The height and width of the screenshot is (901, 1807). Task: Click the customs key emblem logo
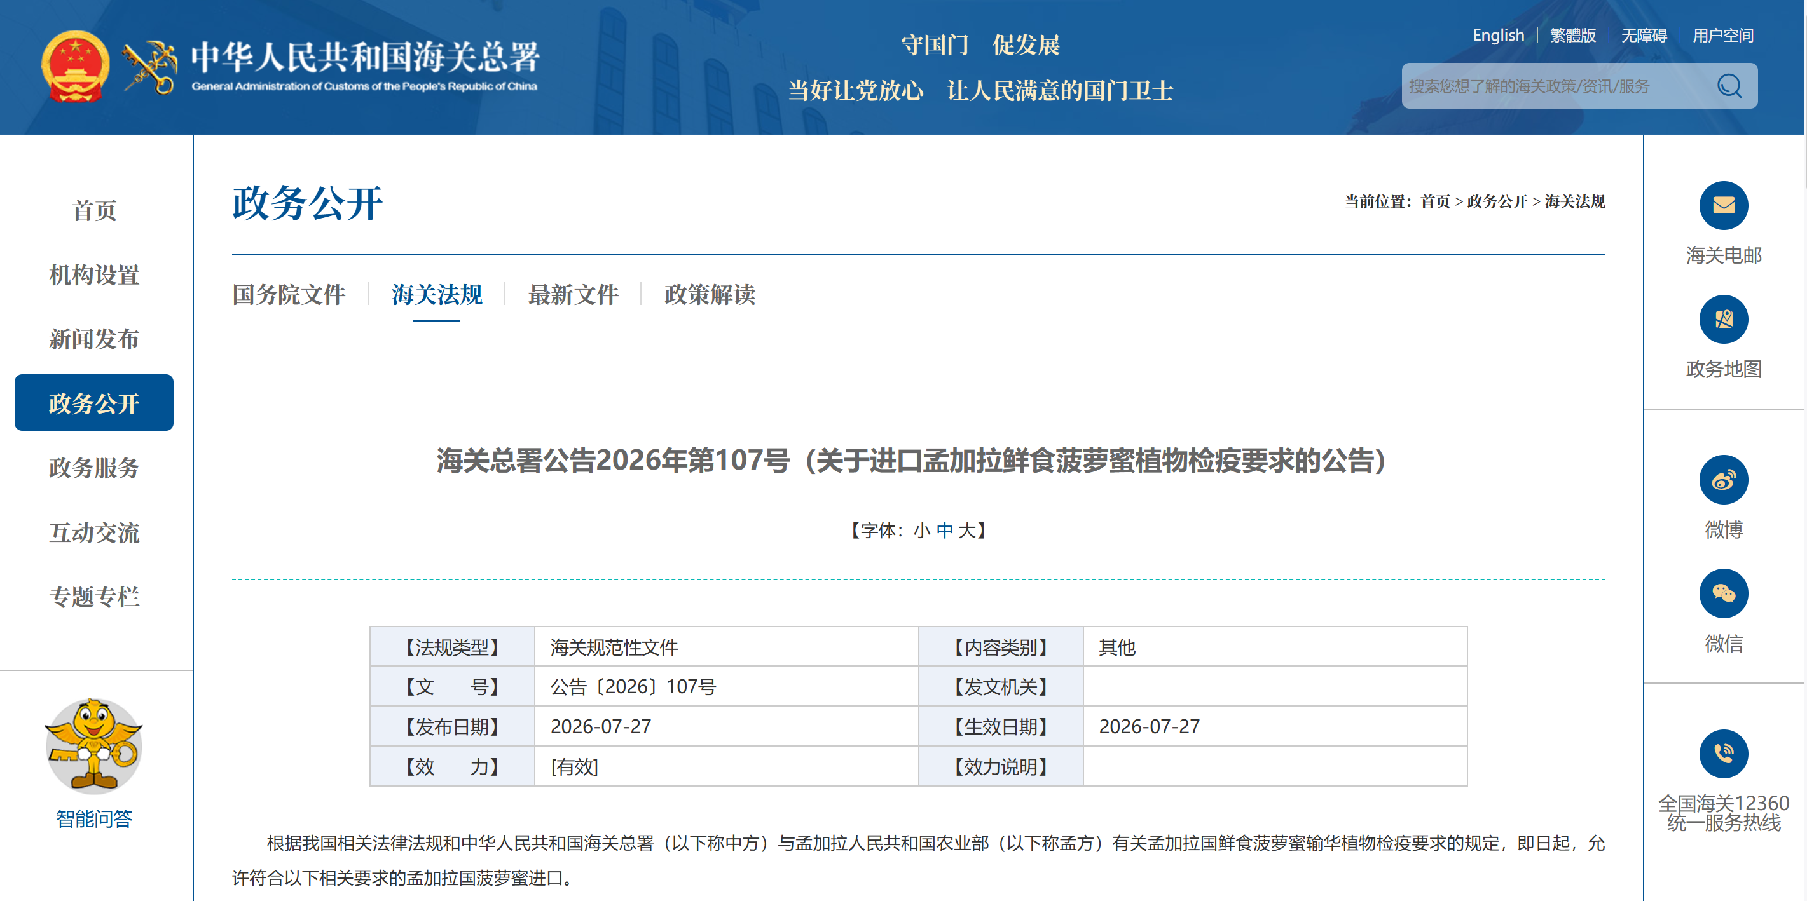pos(149,67)
